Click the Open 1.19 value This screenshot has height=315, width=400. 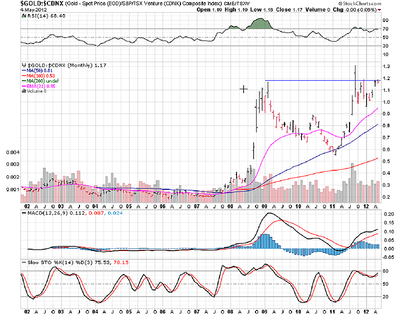coord(209,10)
